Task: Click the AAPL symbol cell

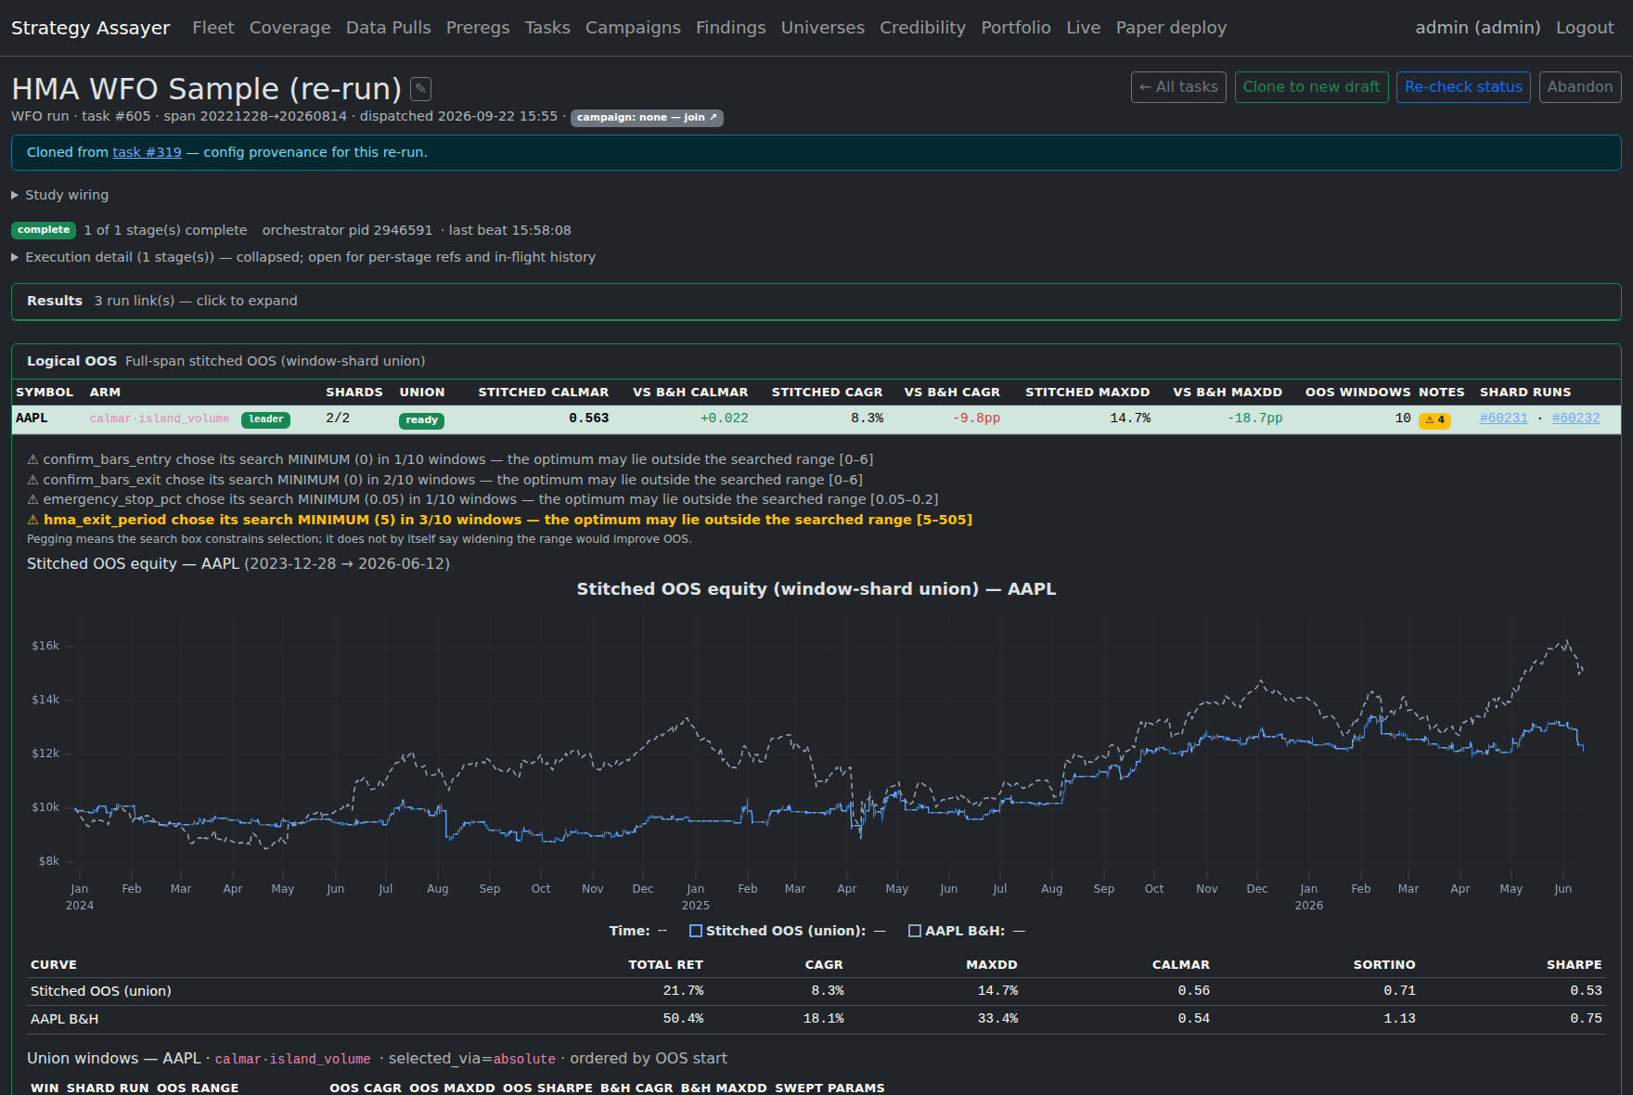Action: coord(32,419)
